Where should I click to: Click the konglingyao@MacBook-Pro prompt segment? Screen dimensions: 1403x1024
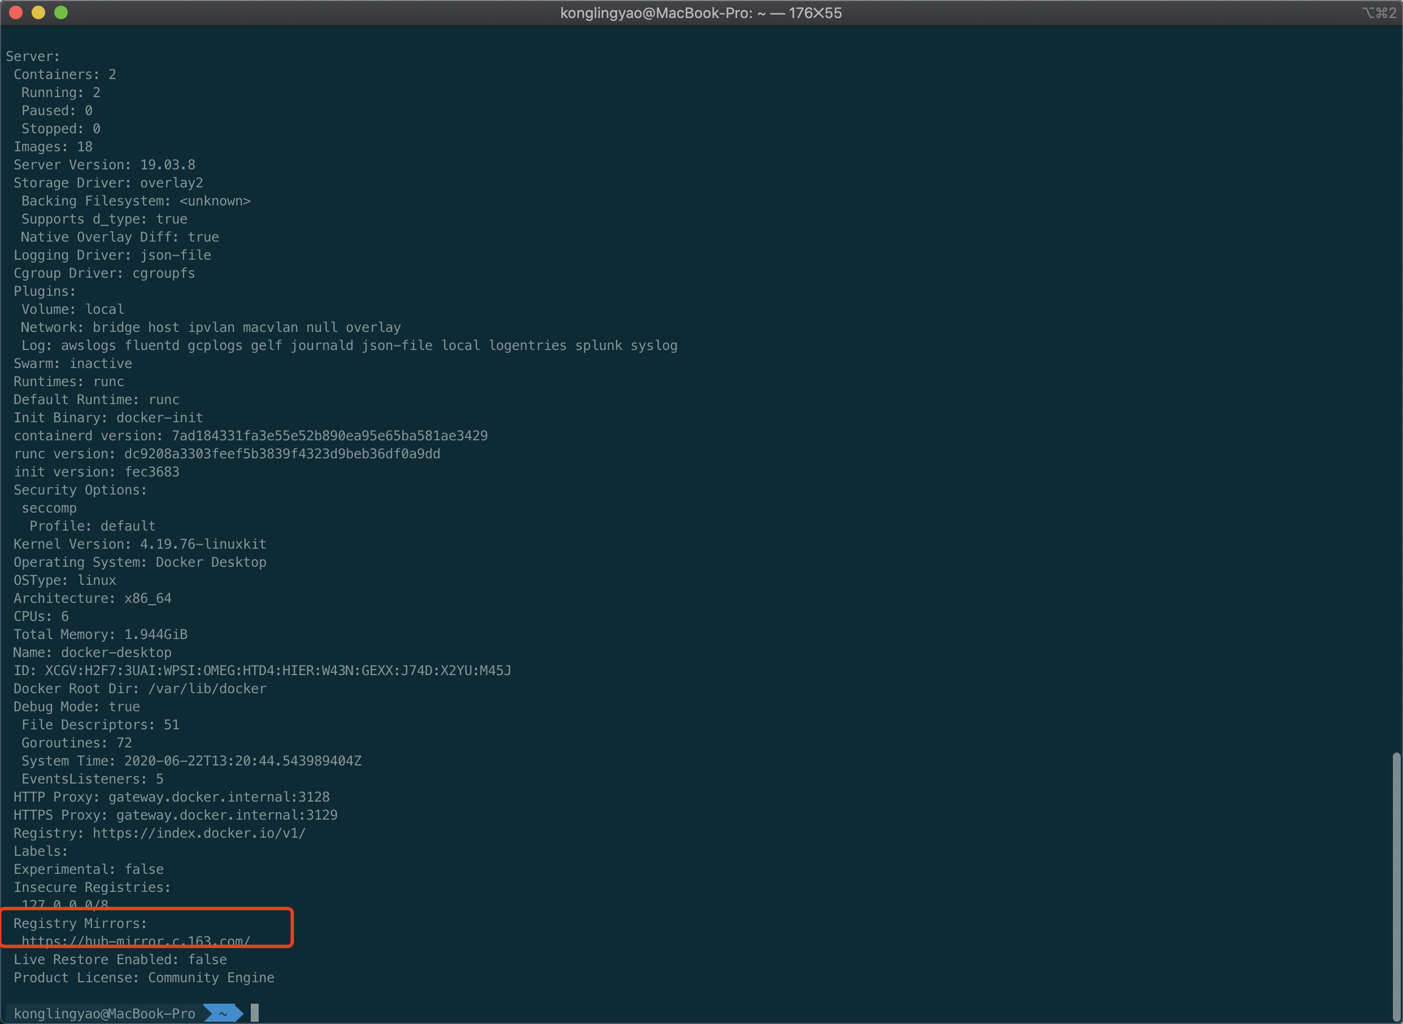coord(104,1013)
